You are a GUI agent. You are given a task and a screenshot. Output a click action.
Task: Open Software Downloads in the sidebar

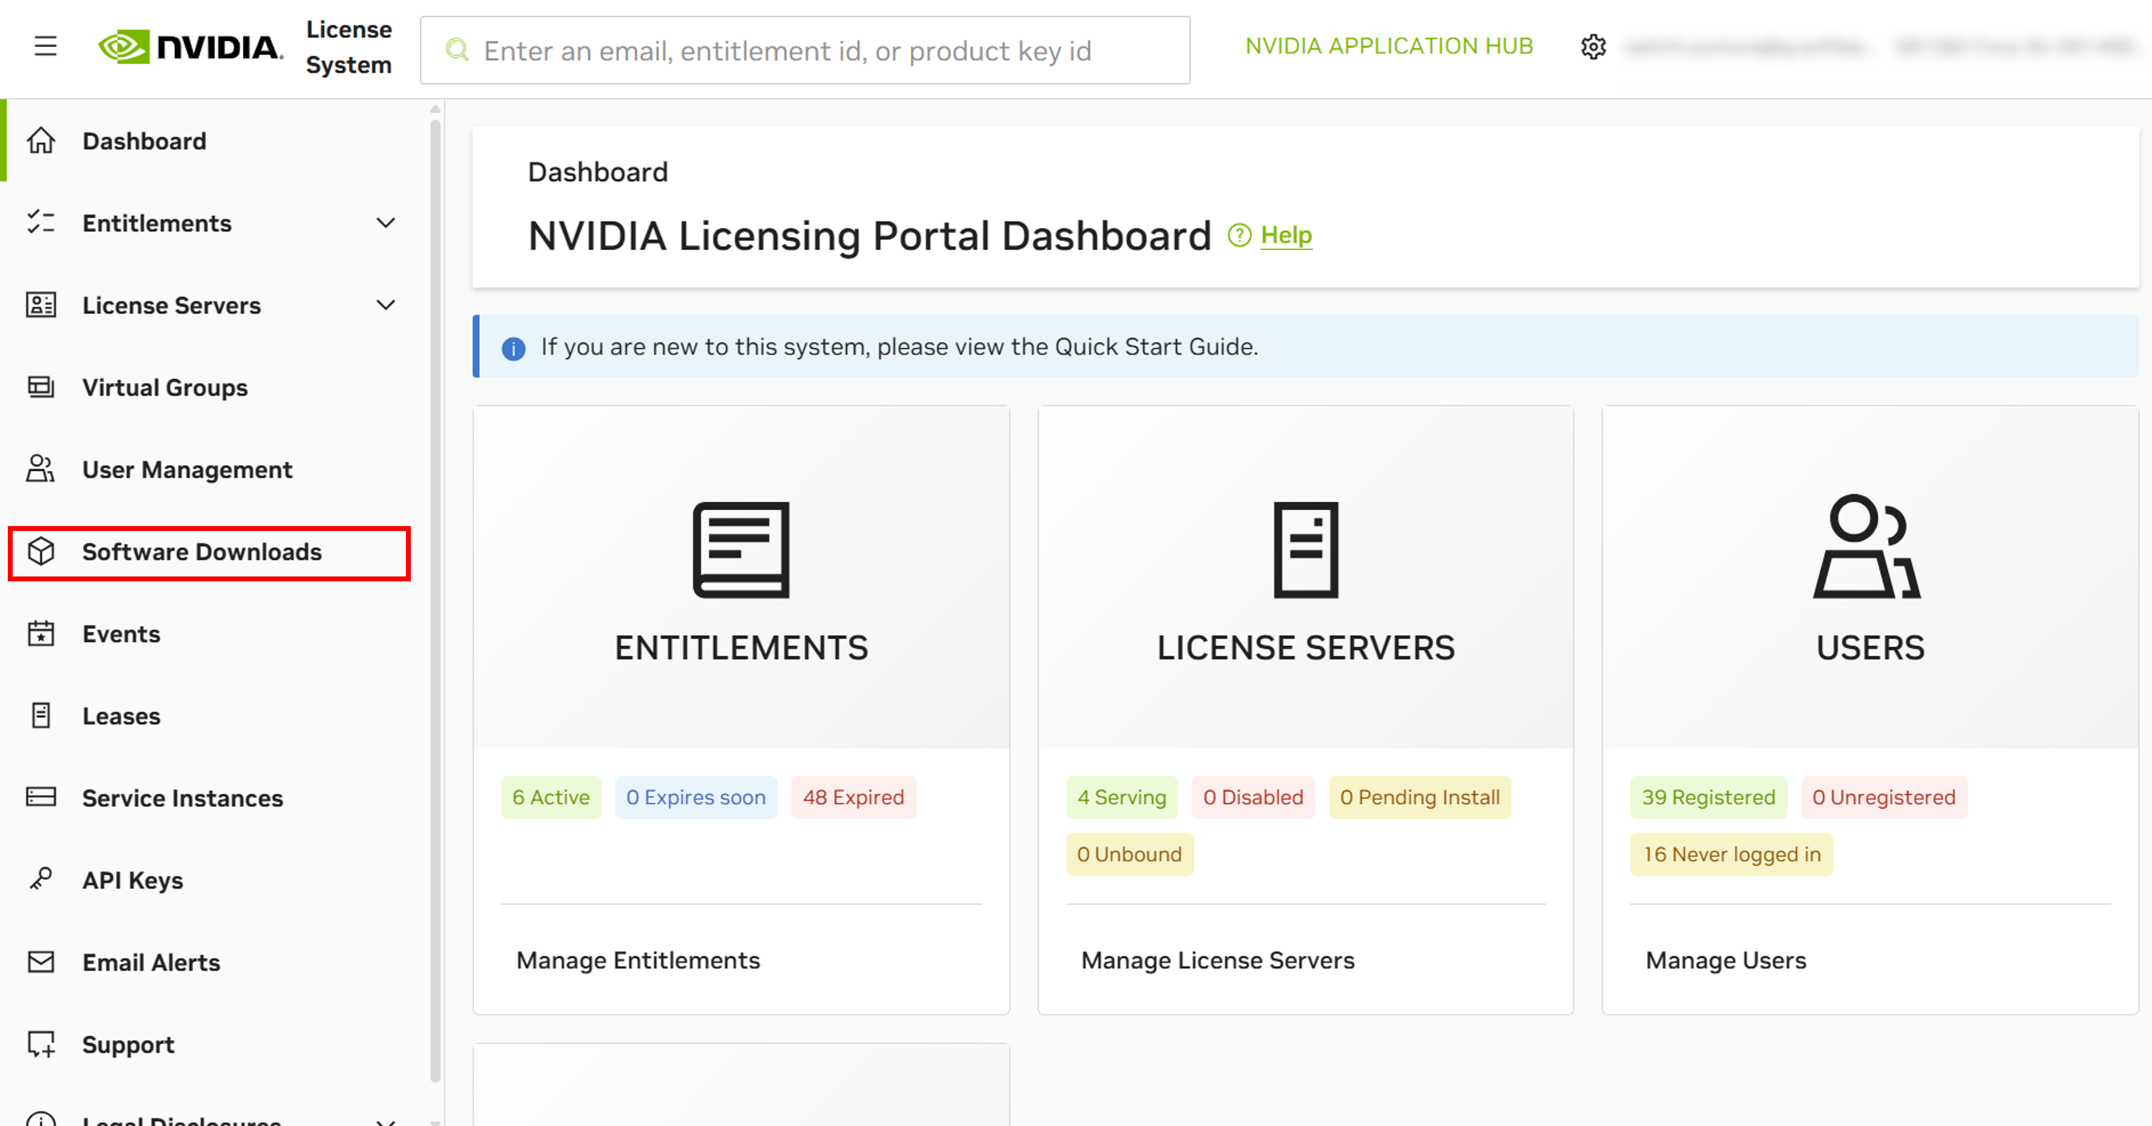click(x=202, y=552)
